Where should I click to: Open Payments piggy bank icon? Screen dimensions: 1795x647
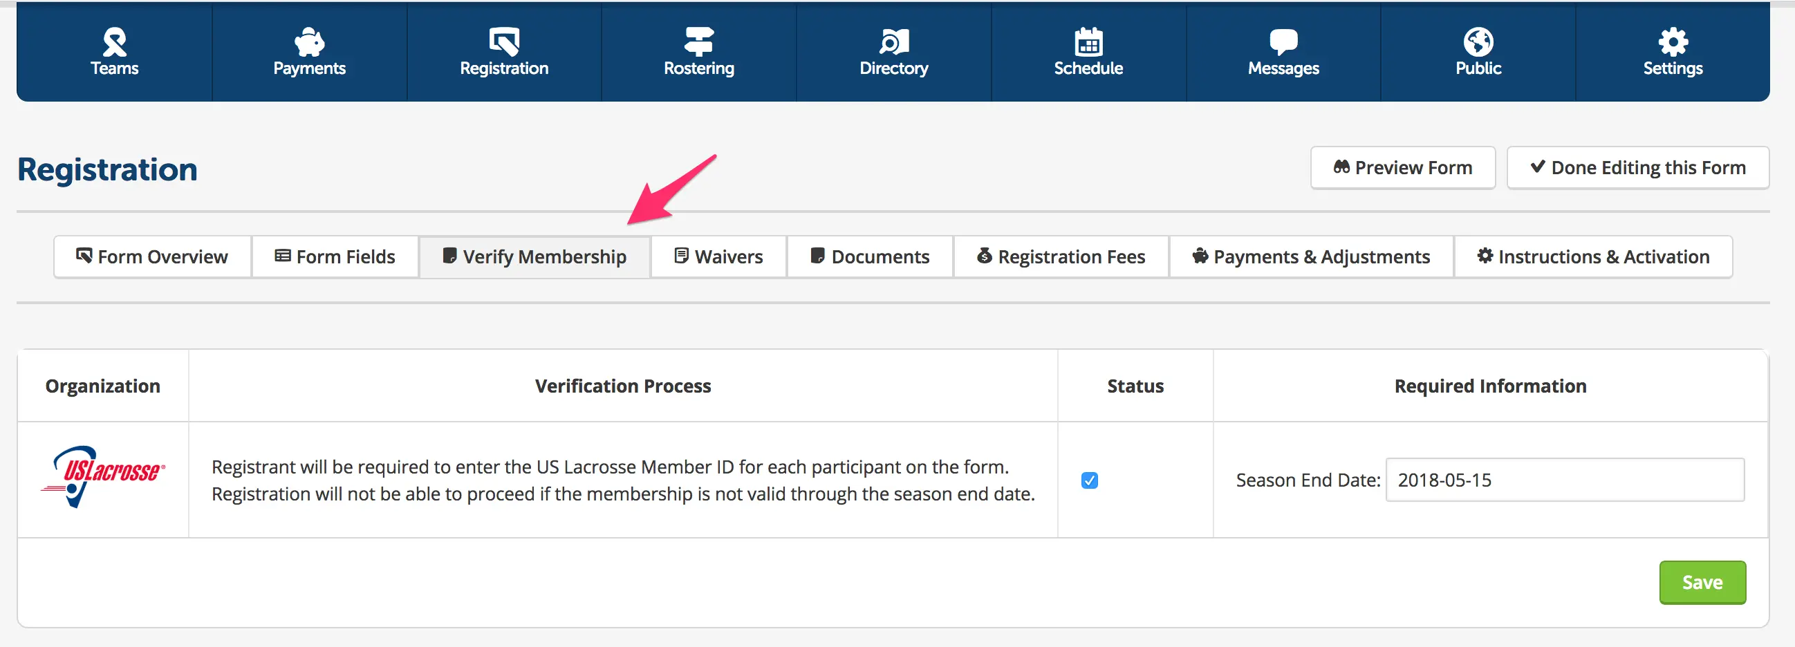point(309,41)
